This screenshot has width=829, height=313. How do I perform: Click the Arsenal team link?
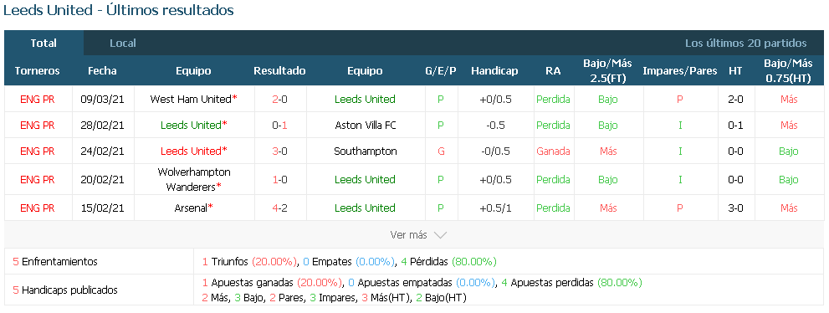pyautogui.click(x=191, y=208)
